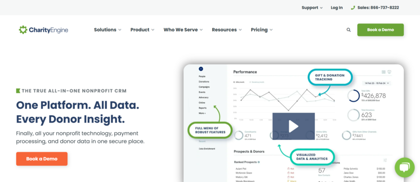Click the Log In link
Screen dimensions: 420x182
[337, 8]
